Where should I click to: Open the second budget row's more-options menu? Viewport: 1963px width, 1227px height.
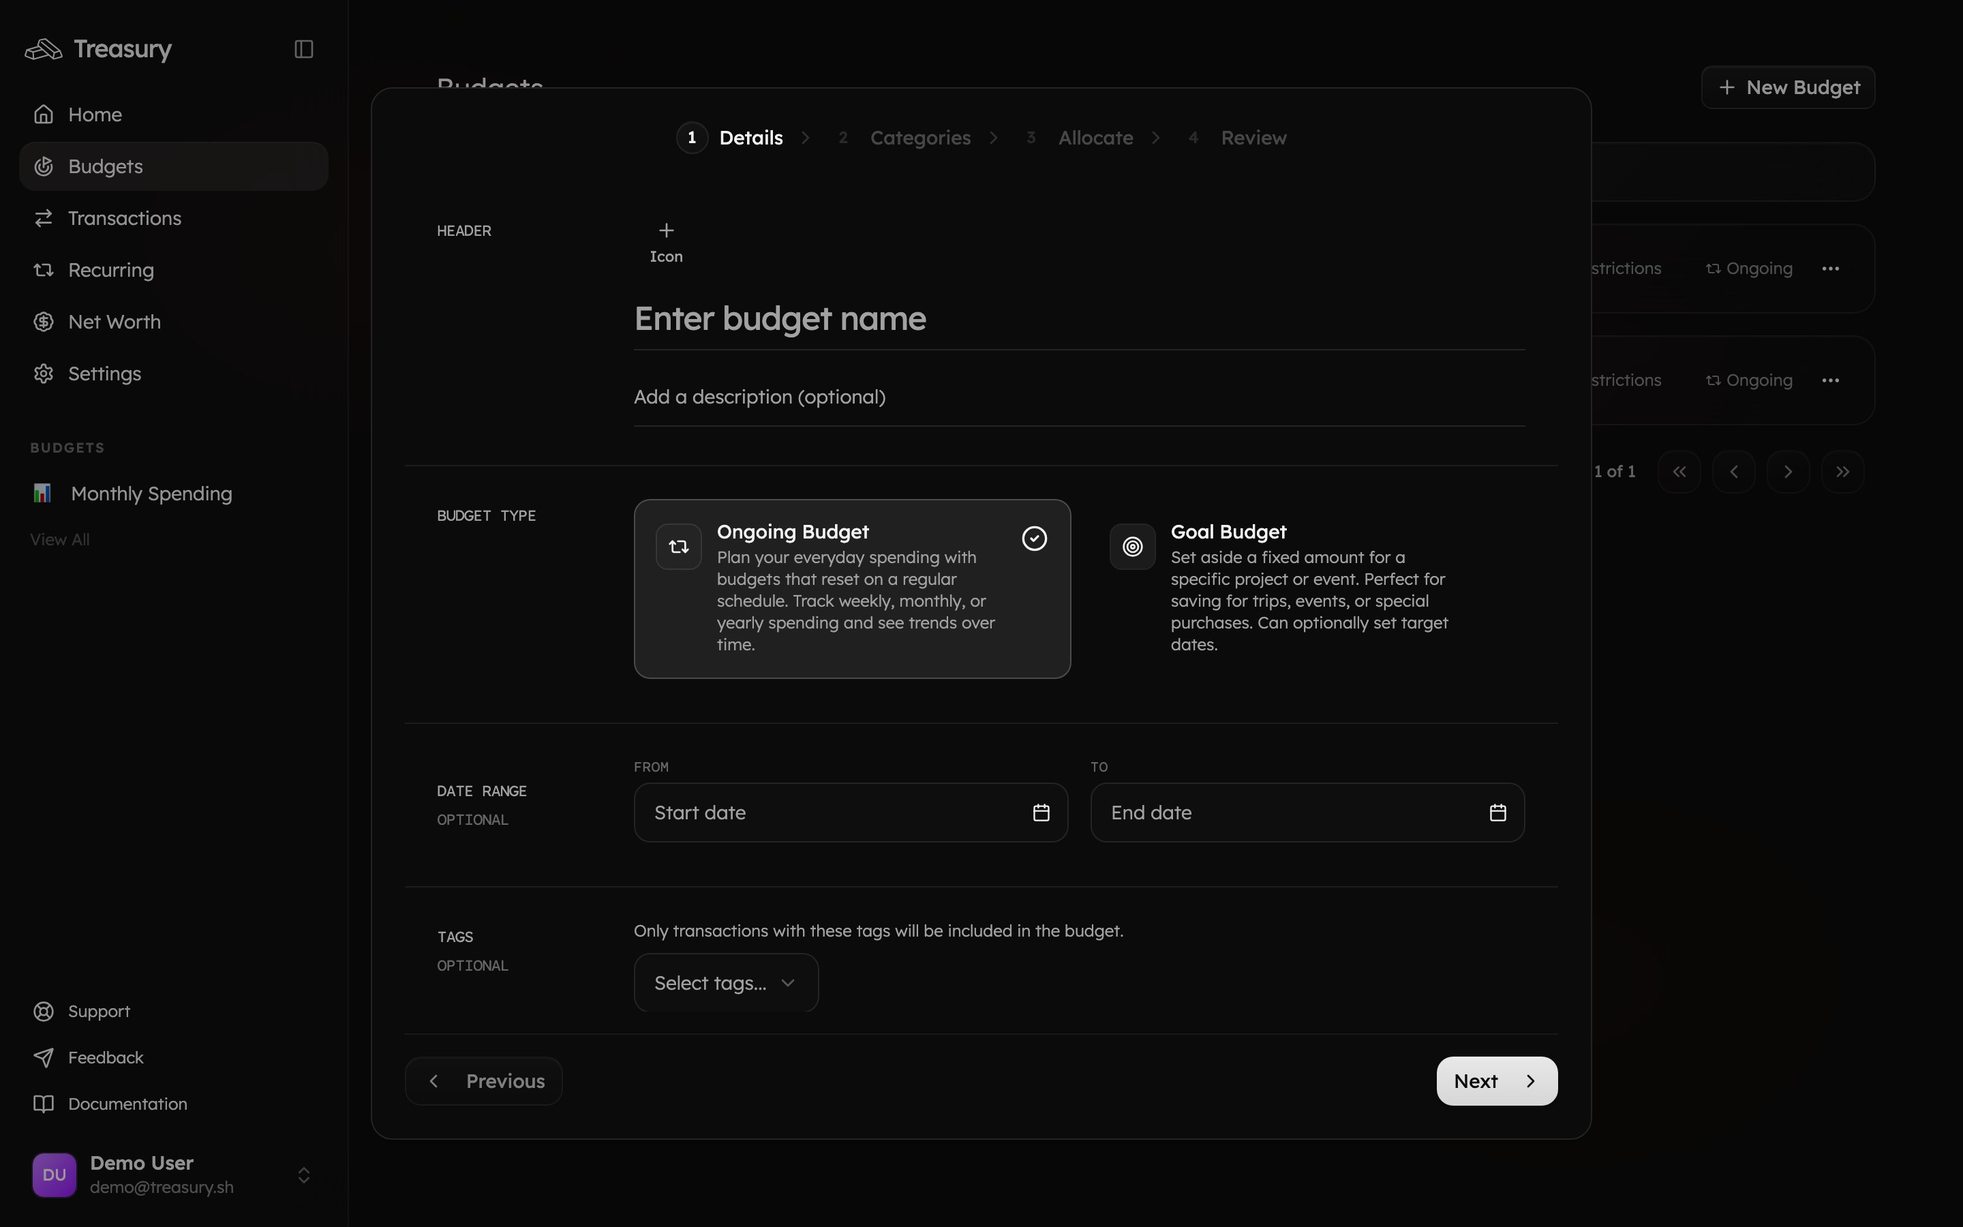click(x=1830, y=380)
